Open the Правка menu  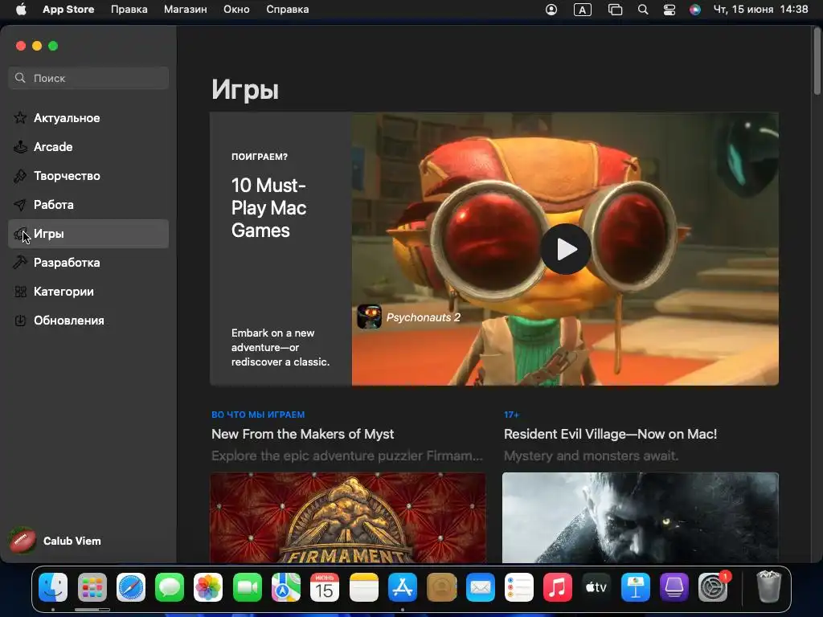(129, 10)
